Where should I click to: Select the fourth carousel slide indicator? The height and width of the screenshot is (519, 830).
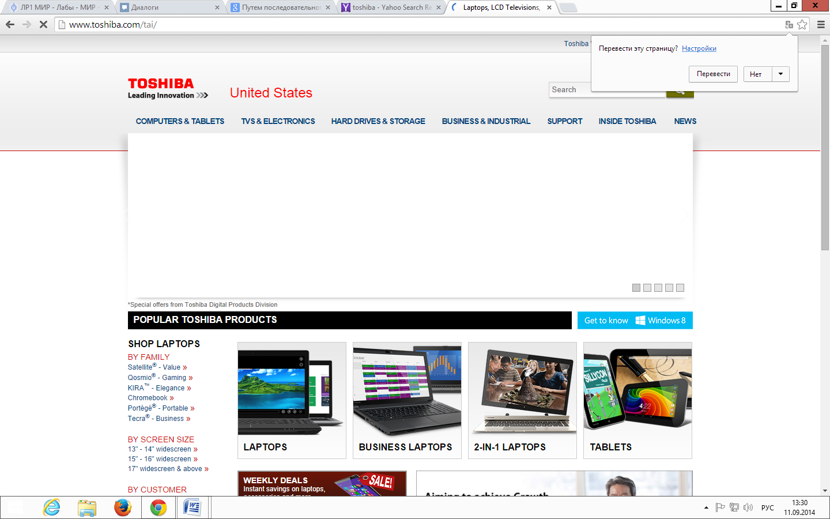click(669, 288)
